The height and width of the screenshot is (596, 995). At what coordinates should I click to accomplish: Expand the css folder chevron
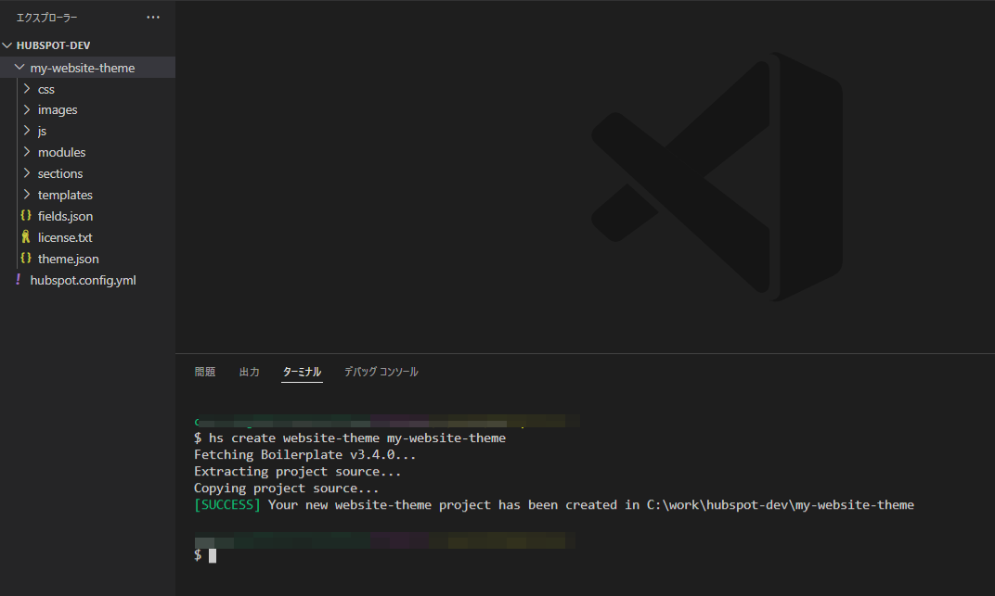(27, 89)
